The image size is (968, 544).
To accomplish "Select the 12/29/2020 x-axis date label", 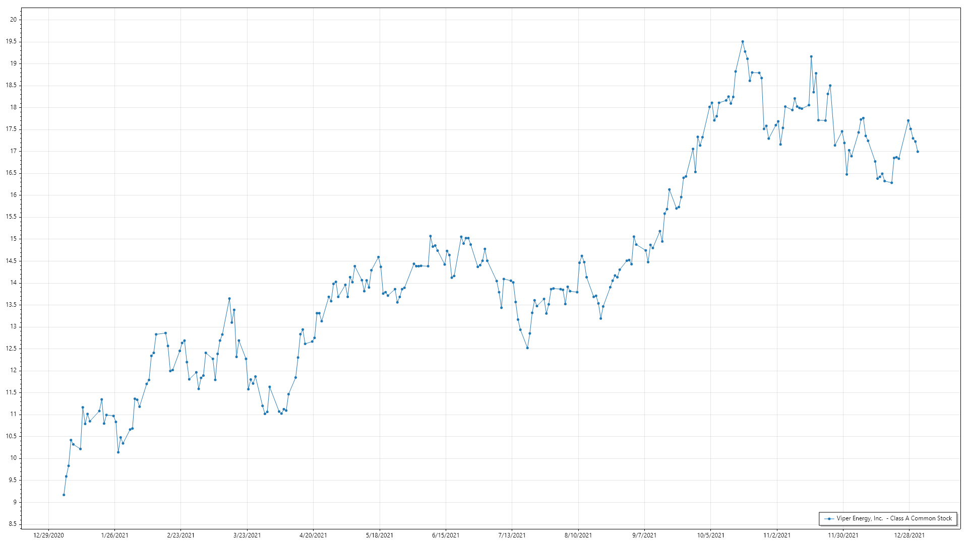I will (x=48, y=535).
